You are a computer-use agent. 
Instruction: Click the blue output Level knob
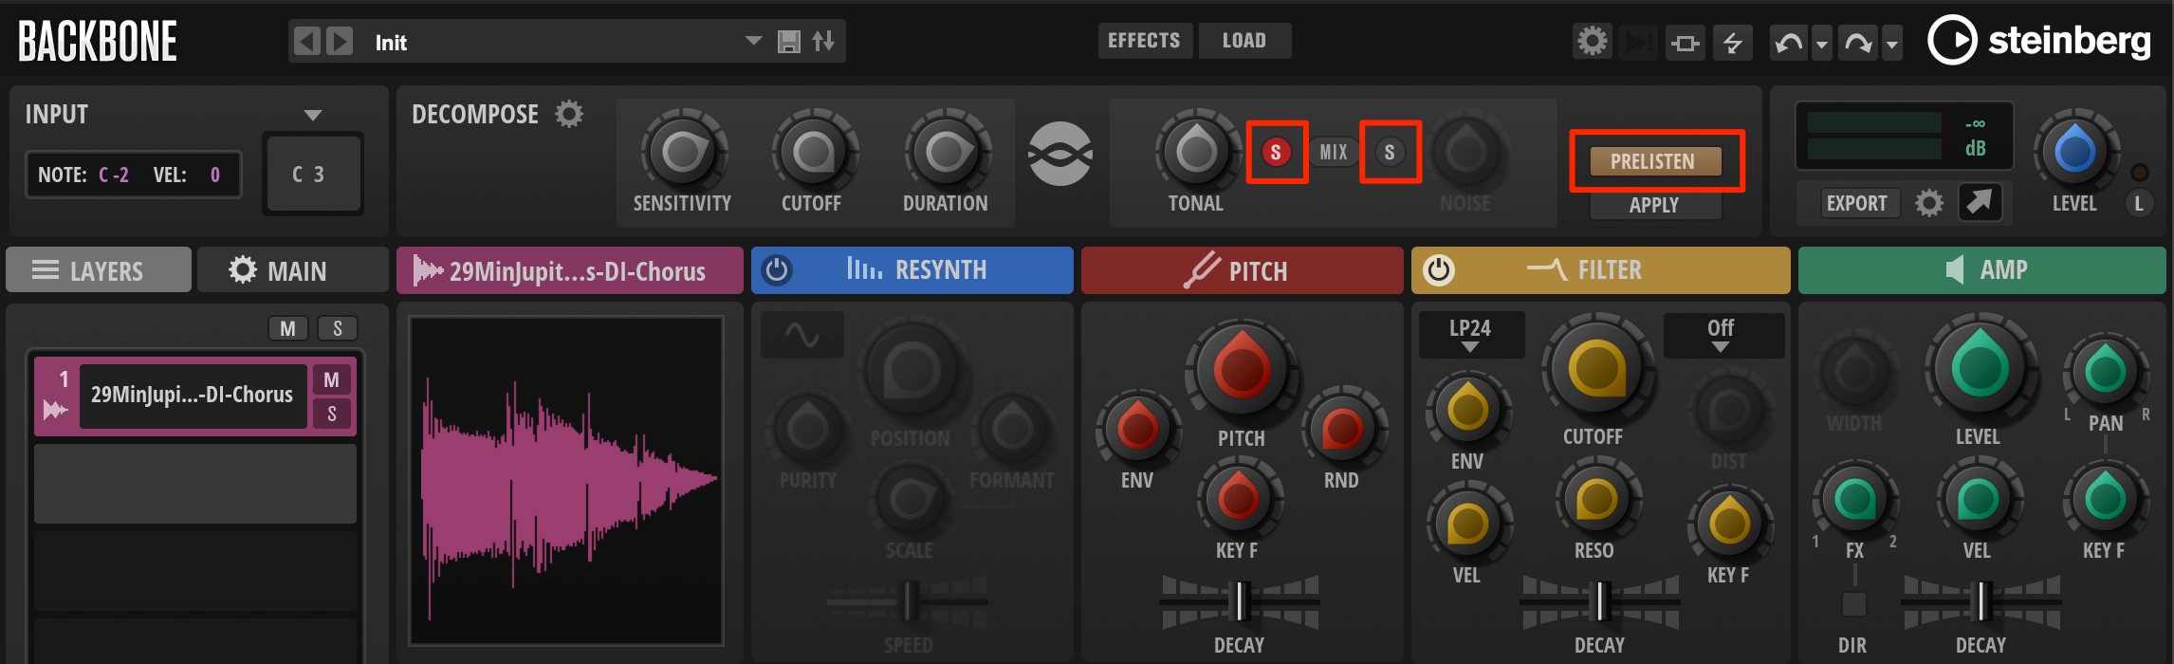tap(2074, 151)
